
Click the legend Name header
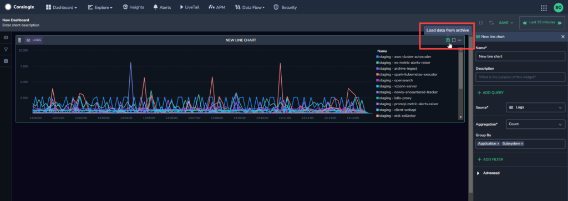pyautogui.click(x=382, y=51)
